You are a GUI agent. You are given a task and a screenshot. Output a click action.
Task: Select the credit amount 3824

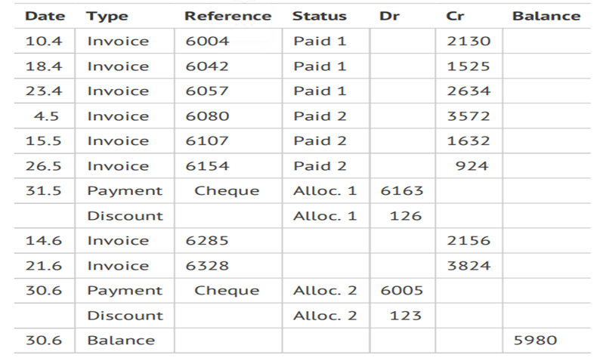[469, 266]
